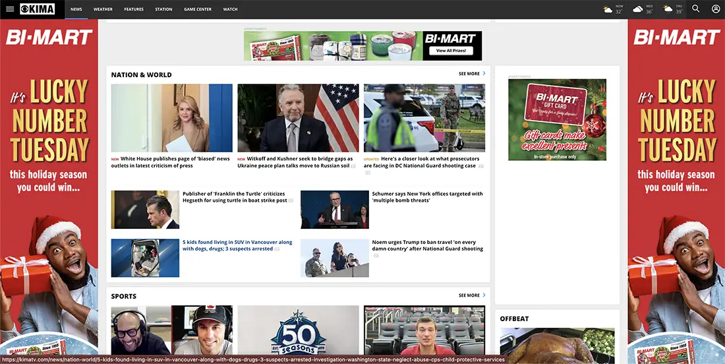Open Franklin the Turtle Hegseth headline
The height and width of the screenshot is (364, 725).
(235, 197)
